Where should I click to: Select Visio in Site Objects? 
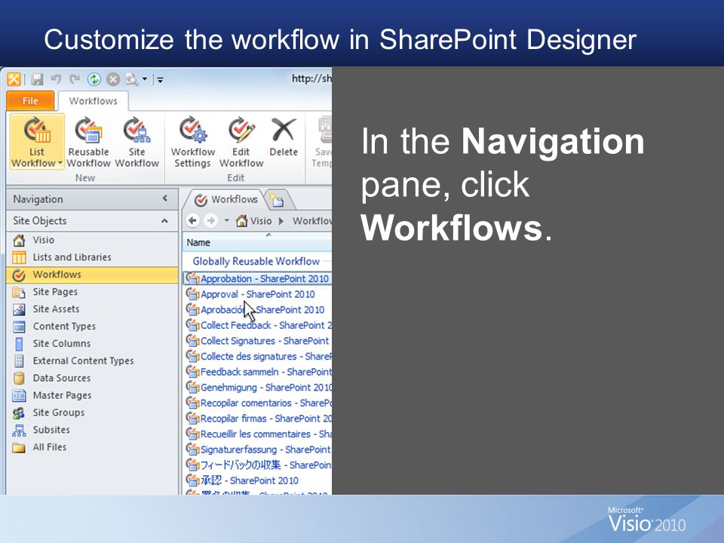click(92, 240)
